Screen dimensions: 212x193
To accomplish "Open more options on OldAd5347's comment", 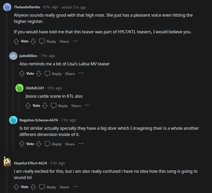I will [87, 105].
